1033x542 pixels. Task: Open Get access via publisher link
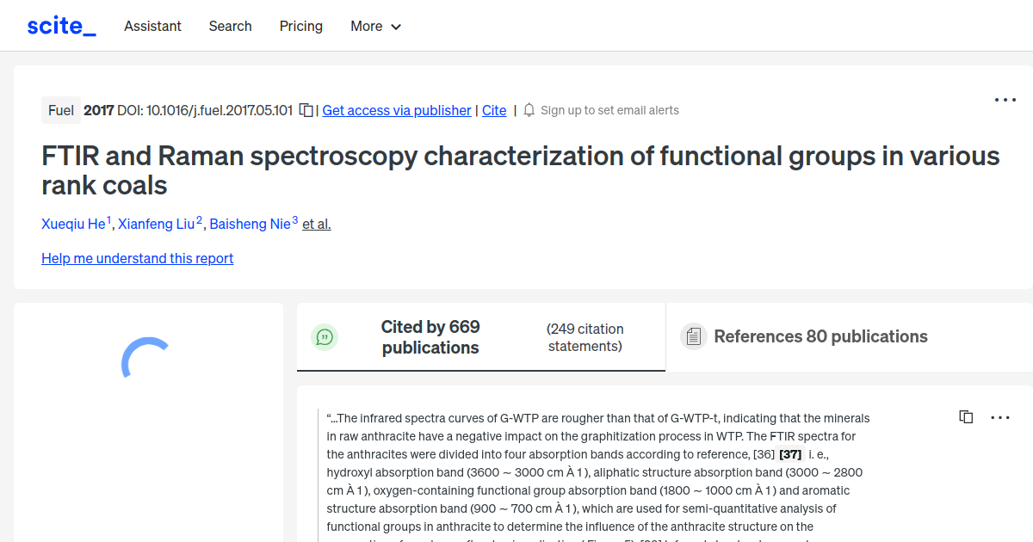pos(396,110)
